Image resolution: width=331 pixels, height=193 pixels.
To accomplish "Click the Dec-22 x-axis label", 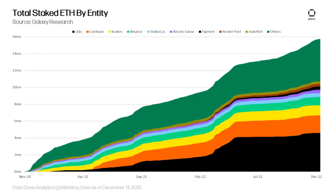I will click(316, 176).
